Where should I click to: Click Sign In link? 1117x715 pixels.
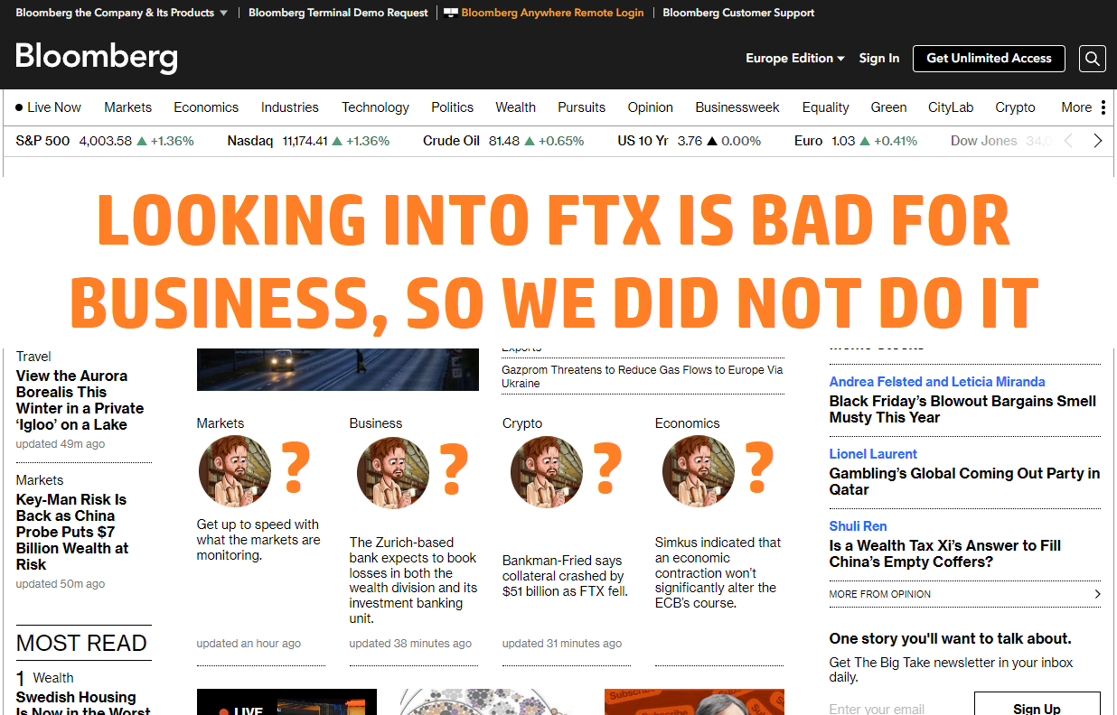pyautogui.click(x=879, y=58)
